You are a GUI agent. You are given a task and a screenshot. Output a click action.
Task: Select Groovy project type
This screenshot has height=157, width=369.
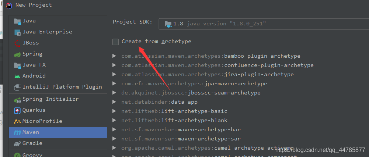click(x=58, y=154)
